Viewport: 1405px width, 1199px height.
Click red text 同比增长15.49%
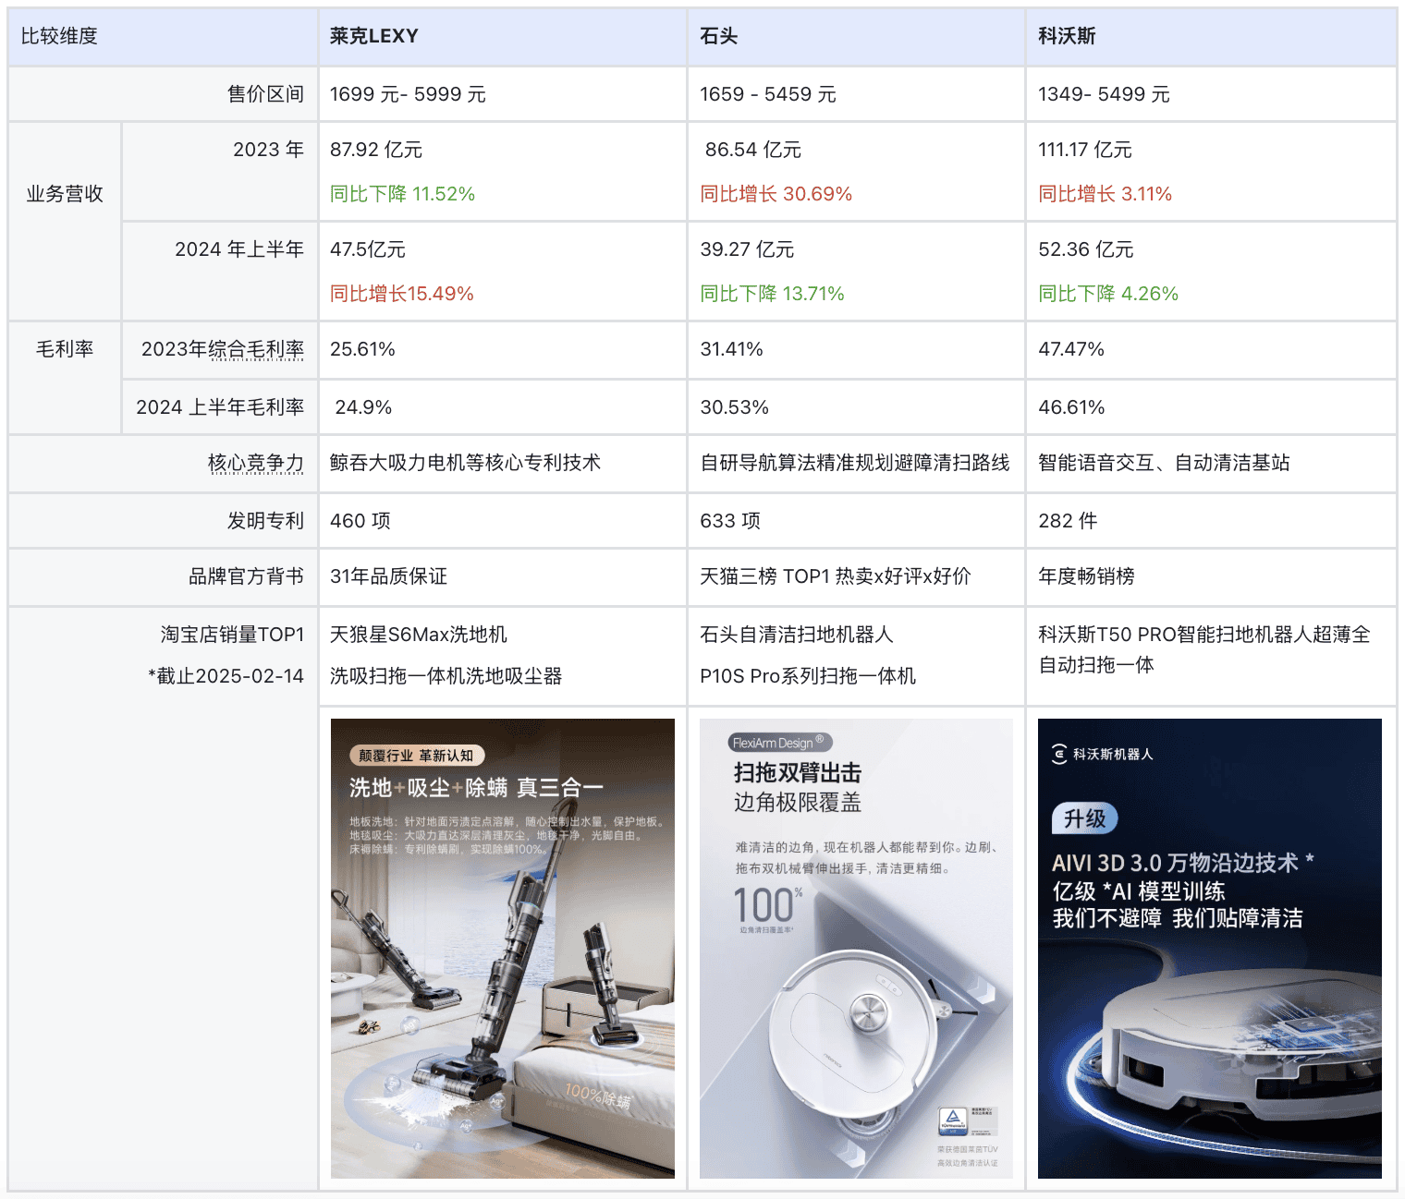(401, 294)
